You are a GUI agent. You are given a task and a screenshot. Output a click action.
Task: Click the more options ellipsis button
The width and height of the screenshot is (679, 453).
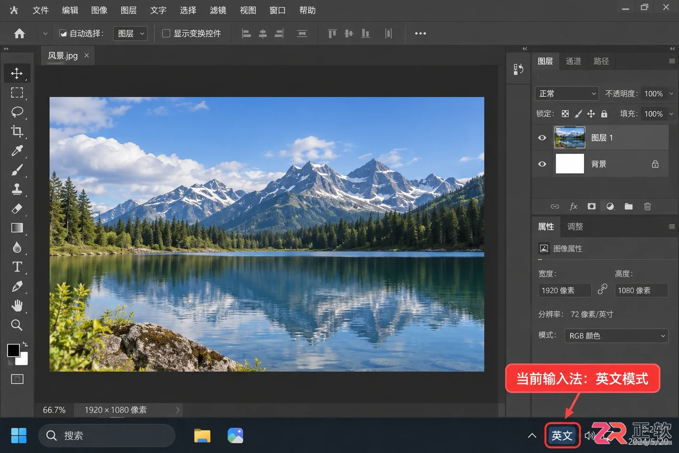point(420,34)
